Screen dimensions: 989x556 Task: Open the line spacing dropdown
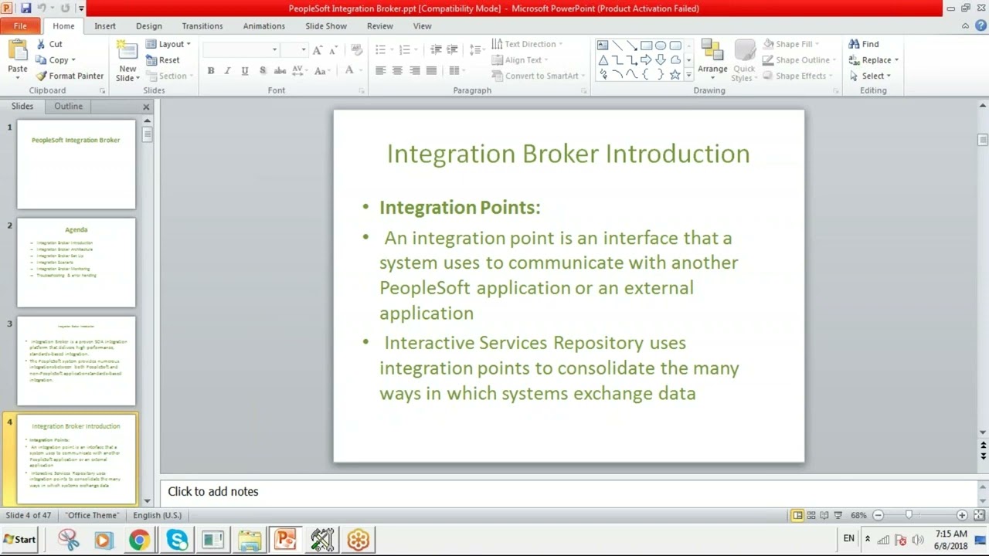478,49
